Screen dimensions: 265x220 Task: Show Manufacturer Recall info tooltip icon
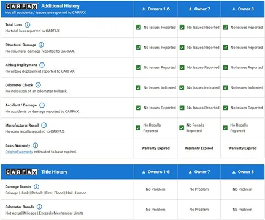point(44,125)
